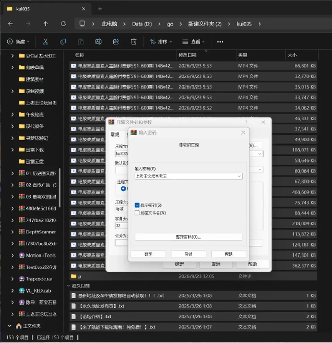Click go in the address breadcrumb
Screen dimensions: 332x343
click(170, 24)
